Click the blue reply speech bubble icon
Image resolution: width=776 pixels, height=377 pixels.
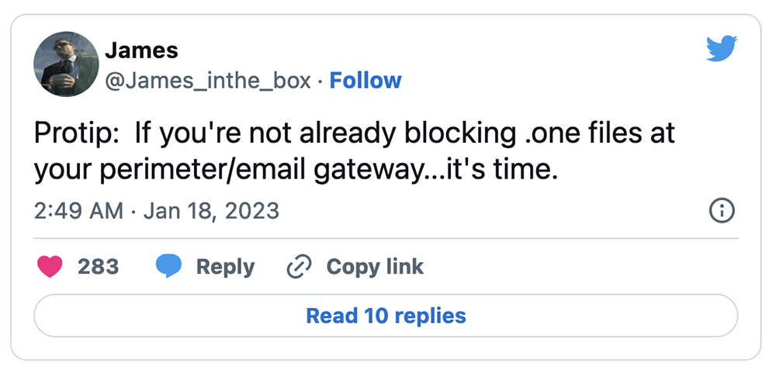(x=168, y=267)
